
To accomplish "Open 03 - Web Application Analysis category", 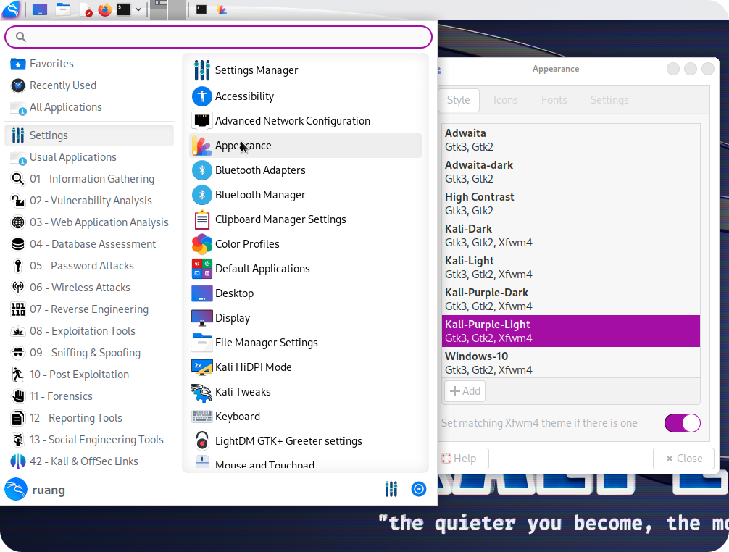I will point(89,222).
